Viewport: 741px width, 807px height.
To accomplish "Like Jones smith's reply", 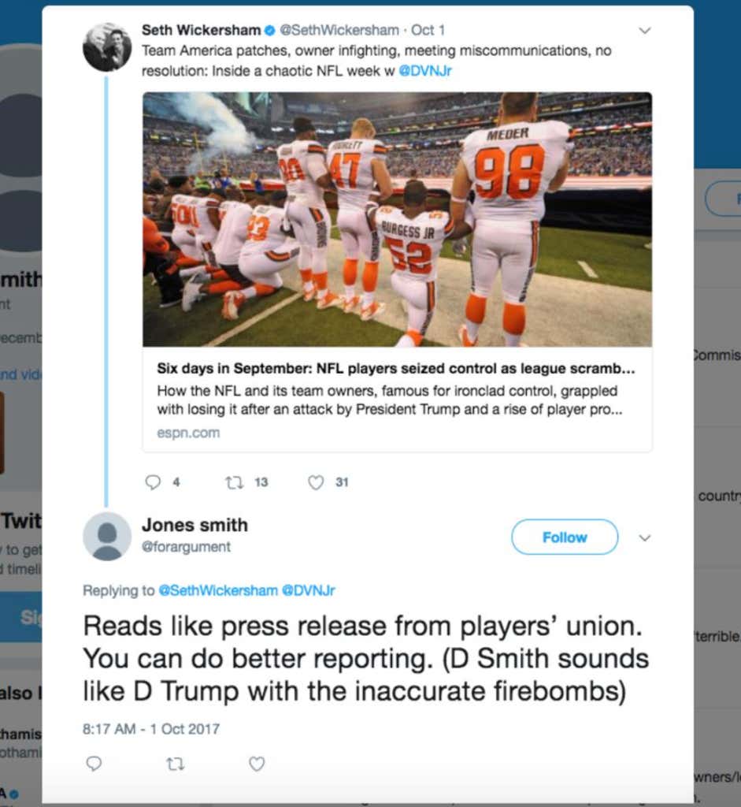I will click(257, 764).
